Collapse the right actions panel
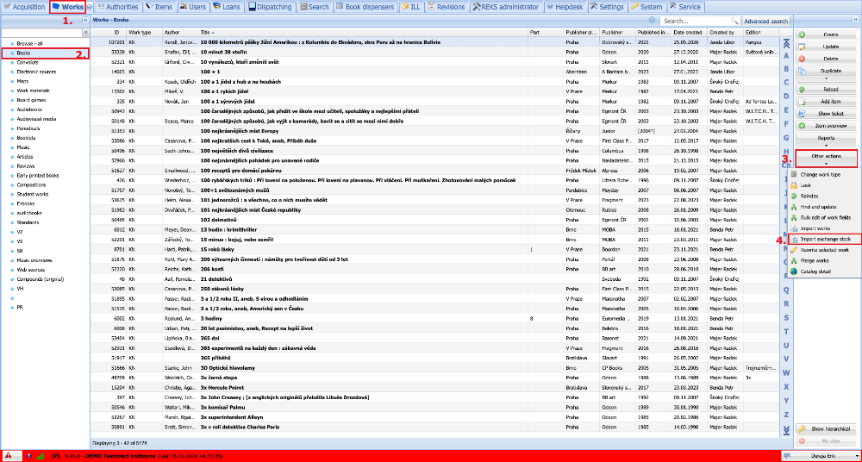Image resolution: width=862 pixels, height=462 pixels. [x=855, y=20]
